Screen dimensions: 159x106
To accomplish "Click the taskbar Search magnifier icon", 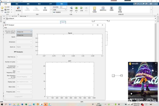I will [x=6, y=104].
